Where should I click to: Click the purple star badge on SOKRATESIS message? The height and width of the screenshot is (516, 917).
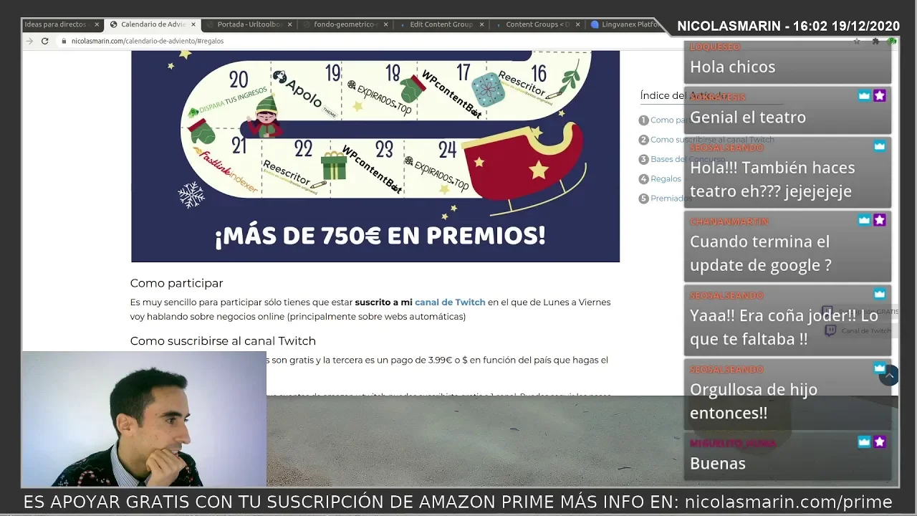(880, 96)
